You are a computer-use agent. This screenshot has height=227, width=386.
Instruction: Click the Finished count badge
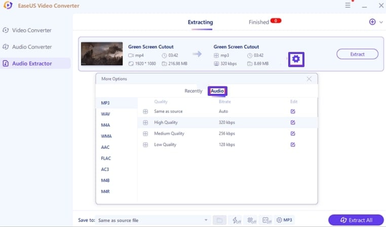276,21
